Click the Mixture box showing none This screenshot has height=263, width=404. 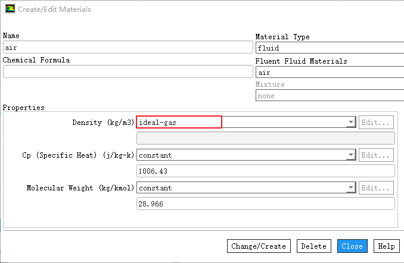330,95
